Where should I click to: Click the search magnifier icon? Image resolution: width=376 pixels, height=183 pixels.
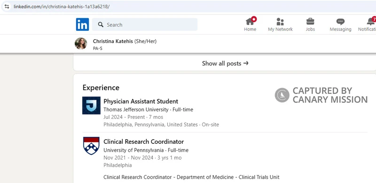coord(101,25)
